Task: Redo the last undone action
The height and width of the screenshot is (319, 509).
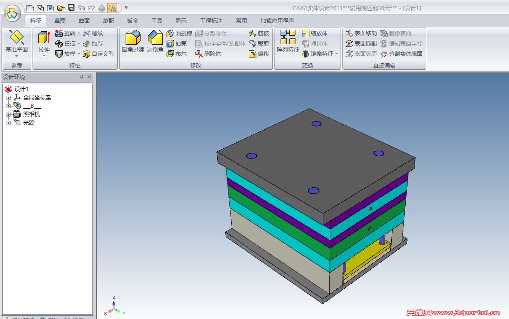Action: 92,8
